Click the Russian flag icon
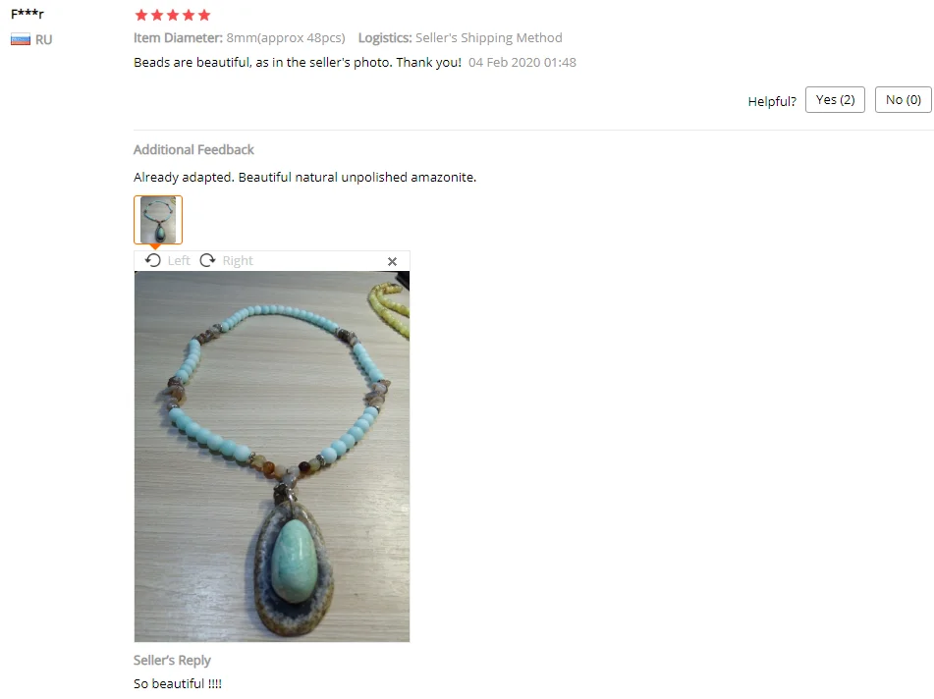This screenshot has width=934, height=699. (x=21, y=40)
